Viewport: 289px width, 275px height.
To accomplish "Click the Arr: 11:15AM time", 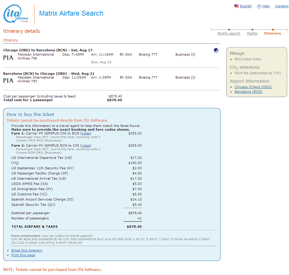I will tap(102, 55).
